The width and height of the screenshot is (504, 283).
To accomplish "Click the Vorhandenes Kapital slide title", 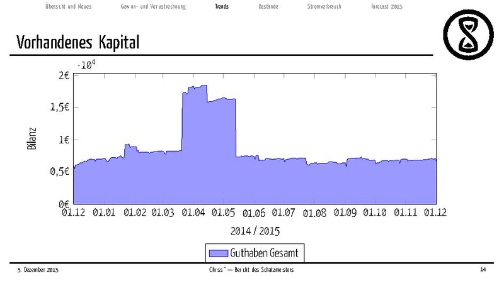I will tap(71, 43).
